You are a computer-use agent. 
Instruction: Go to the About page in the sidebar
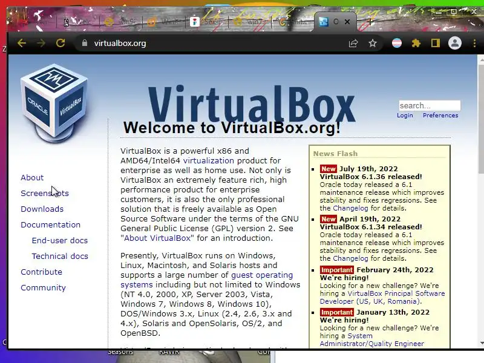point(32,177)
